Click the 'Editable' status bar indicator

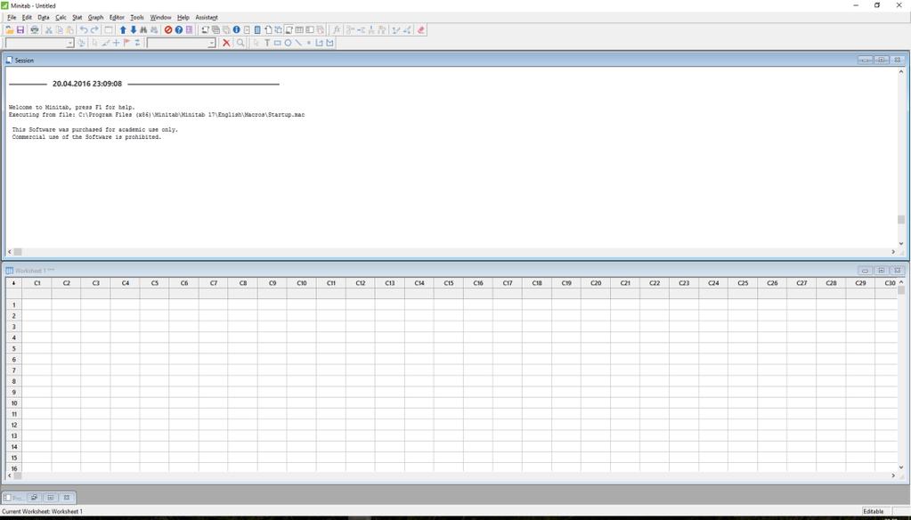click(874, 511)
